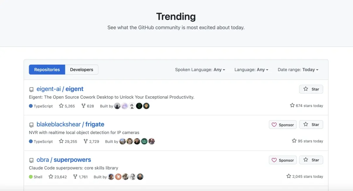Click first contributor avatar for eigent
The image size is (353, 191).
117,106
